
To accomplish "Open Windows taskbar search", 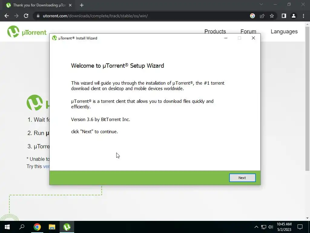I will point(22,227).
